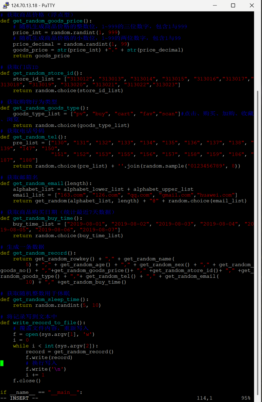262x402 pixels.
Task: Click the string "313012" in store_id_list
Action: [79, 79]
